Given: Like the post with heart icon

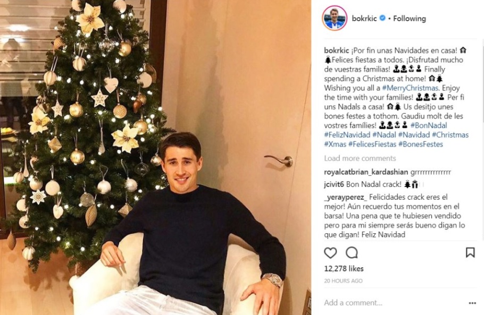Looking at the screenshot, I should [x=330, y=253].
